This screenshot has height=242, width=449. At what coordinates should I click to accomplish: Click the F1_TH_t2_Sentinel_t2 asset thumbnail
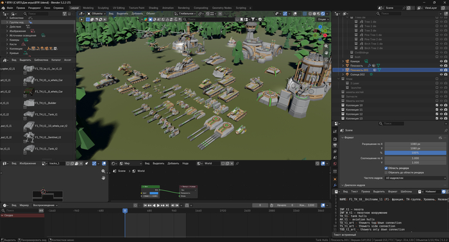pos(29,137)
